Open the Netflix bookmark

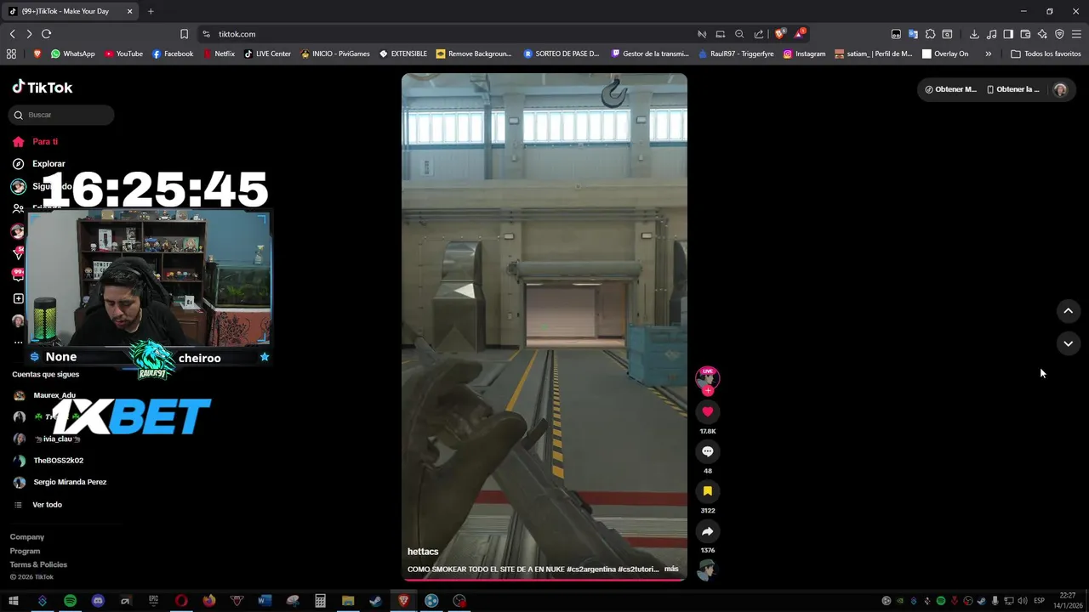tap(219, 54)
